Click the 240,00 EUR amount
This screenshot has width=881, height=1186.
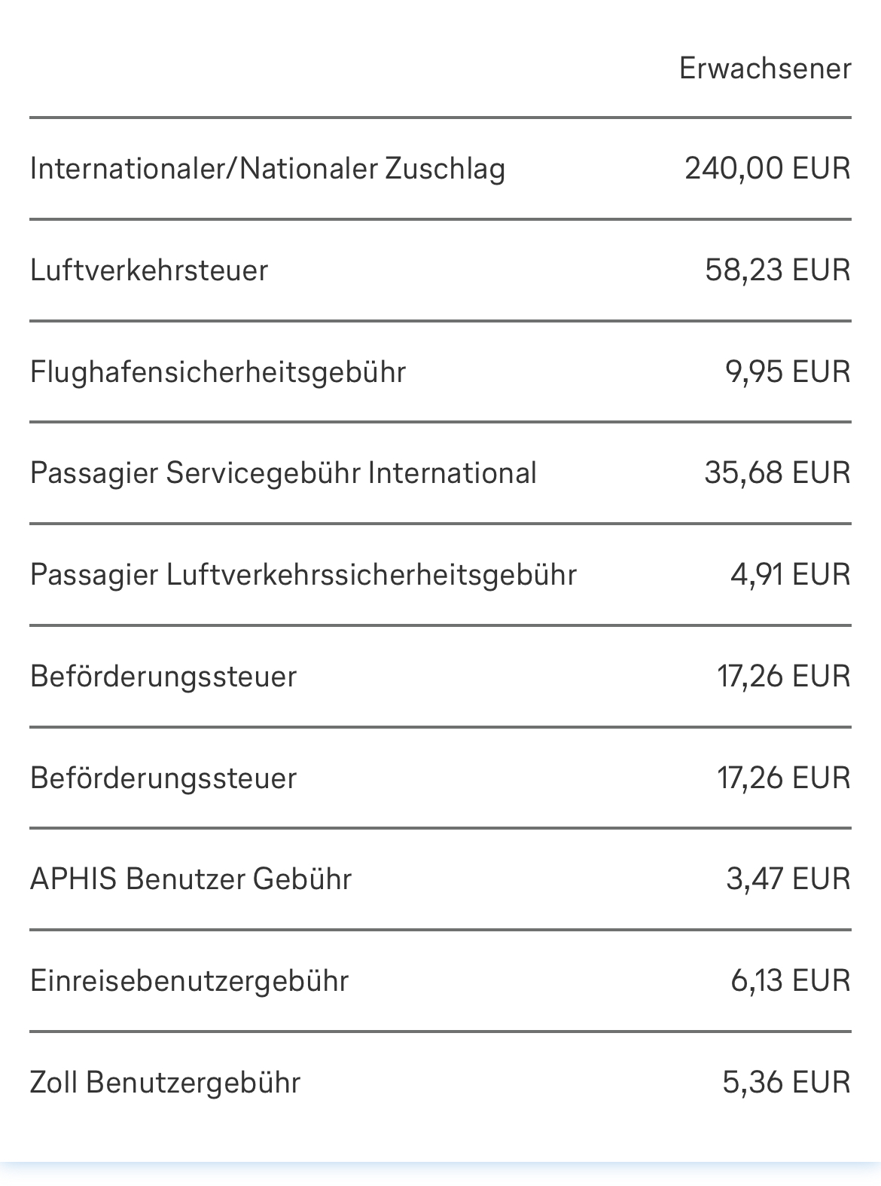(x=767, y=168)
